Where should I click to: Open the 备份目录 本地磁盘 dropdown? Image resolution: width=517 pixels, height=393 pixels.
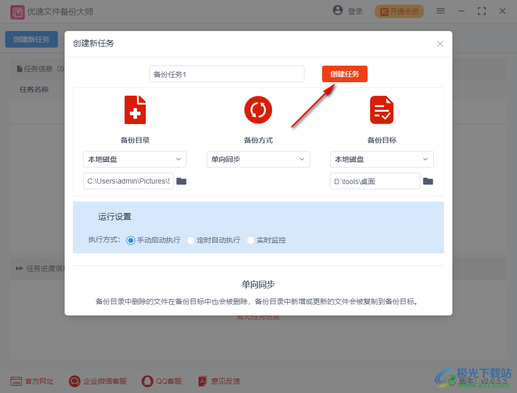pyautogui.click(x=135, y=159)
